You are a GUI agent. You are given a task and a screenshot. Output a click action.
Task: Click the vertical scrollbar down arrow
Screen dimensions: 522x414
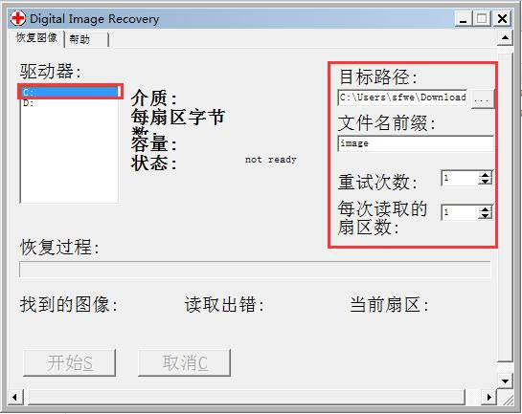(505, 381)
